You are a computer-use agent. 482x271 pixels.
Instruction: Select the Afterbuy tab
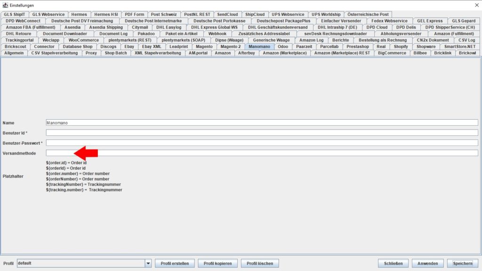[247, 53]
